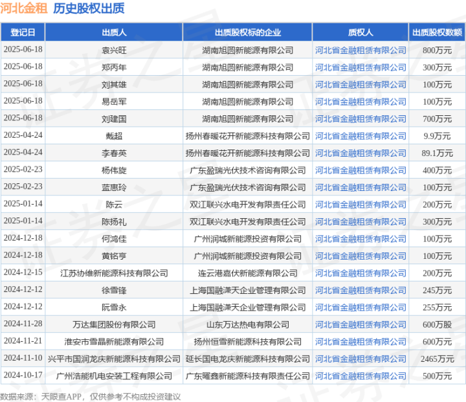Click the amount 2465万元
466x402 pixels.
pos(437,359)
